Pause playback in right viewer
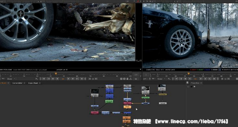This screenshot has width=238, height=127. [195, 79]
